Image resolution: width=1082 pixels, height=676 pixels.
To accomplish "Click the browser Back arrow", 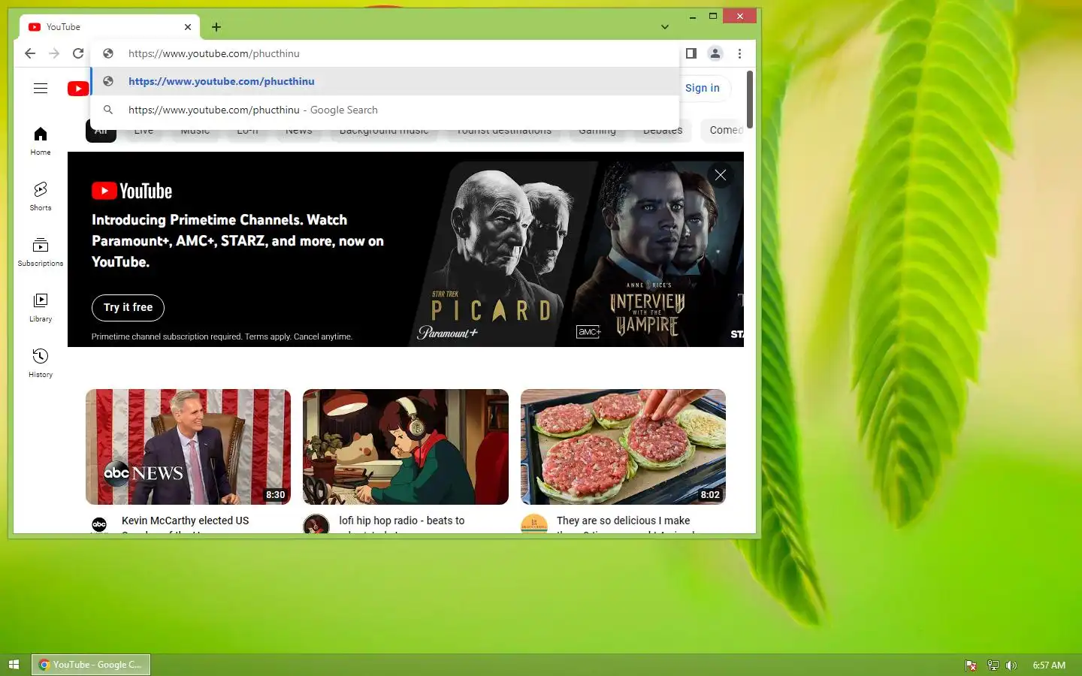I will coord(30,53).
